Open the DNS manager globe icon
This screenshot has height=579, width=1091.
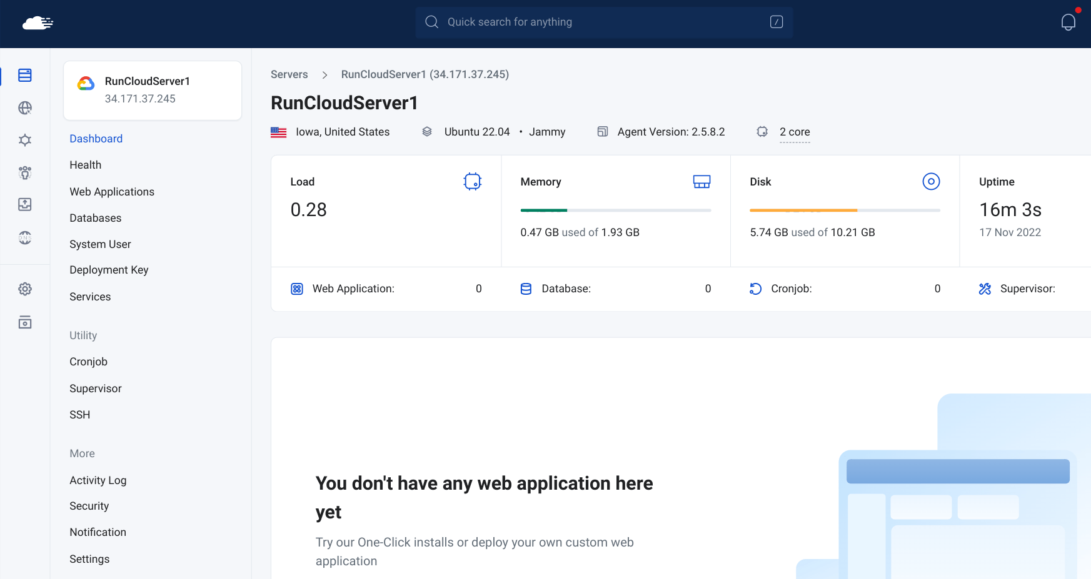point(25,237)
